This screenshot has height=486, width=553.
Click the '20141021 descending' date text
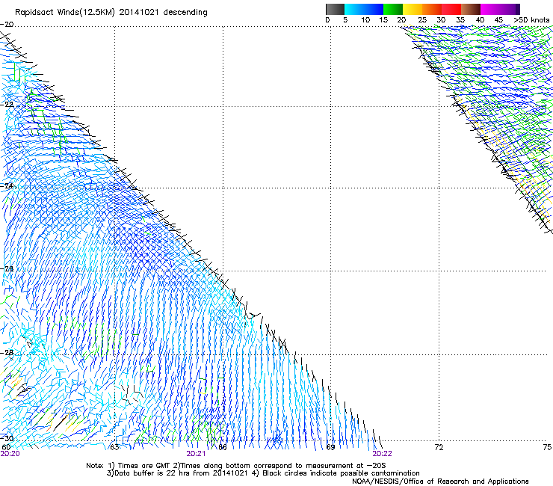pos(163,13)
